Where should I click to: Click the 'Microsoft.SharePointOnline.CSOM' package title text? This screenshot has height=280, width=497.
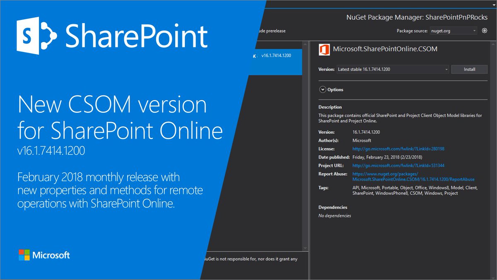[x=385, y=49]
